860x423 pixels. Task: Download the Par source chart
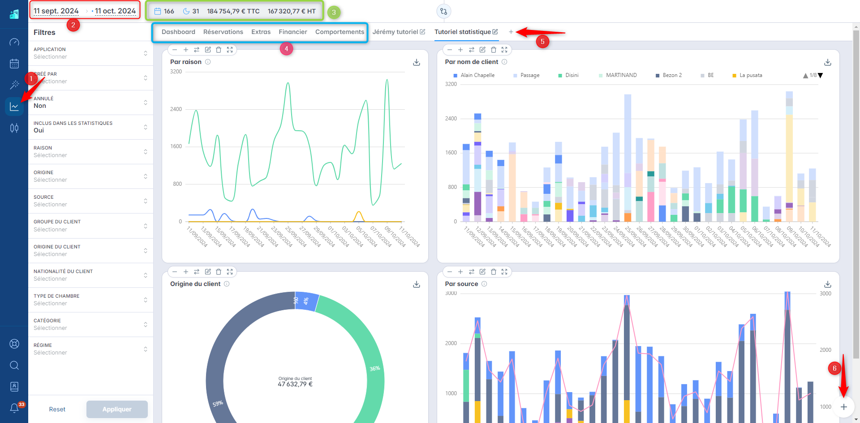point(828,284)
